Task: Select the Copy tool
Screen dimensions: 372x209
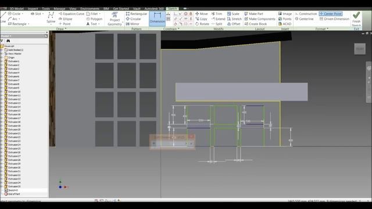Action: [x=201, y=19]
